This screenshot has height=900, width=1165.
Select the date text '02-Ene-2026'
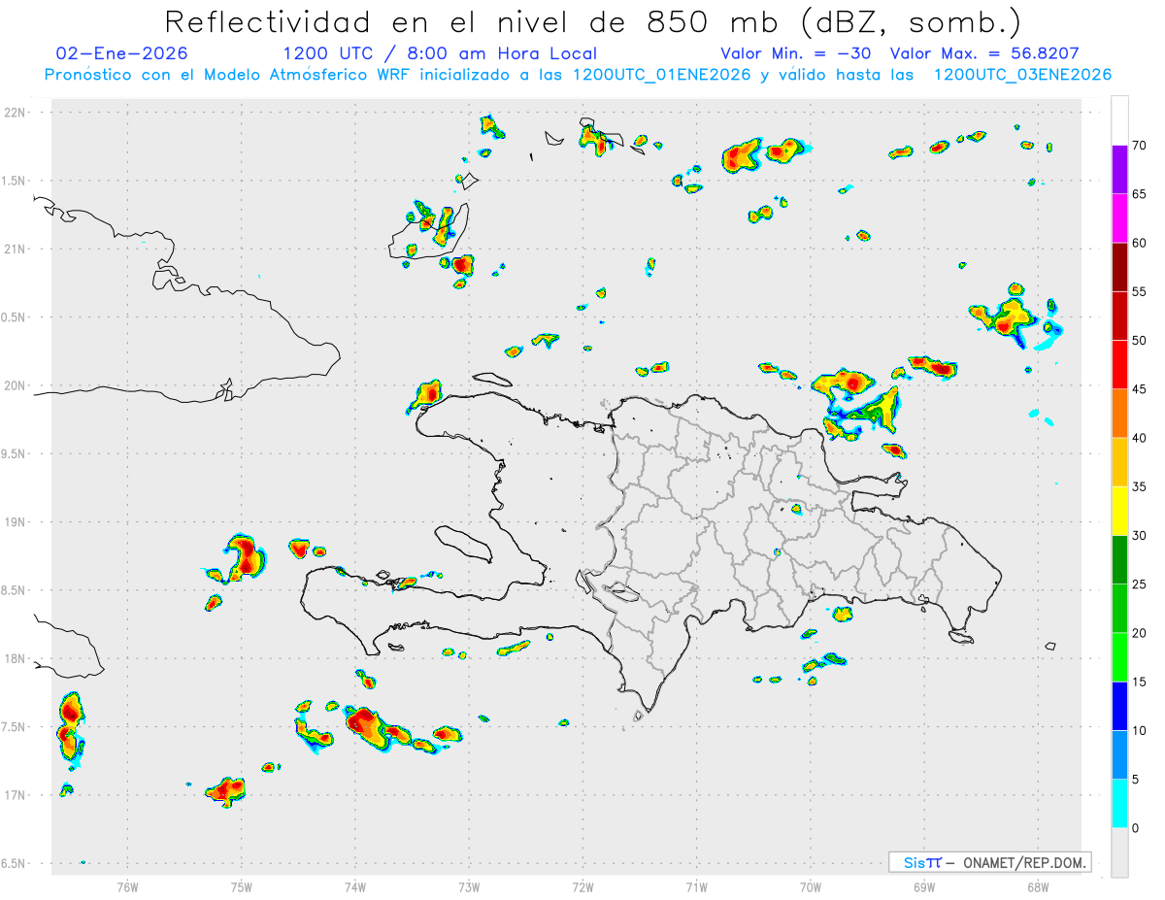[122, 53]
